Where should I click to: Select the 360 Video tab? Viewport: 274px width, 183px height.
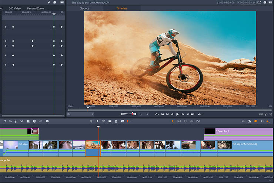tap(15, 8)
